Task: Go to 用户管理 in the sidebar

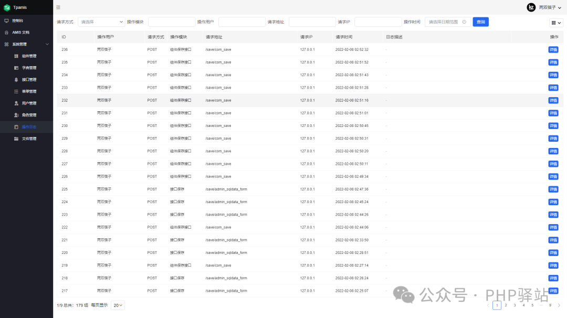Action: click(29, 103)
